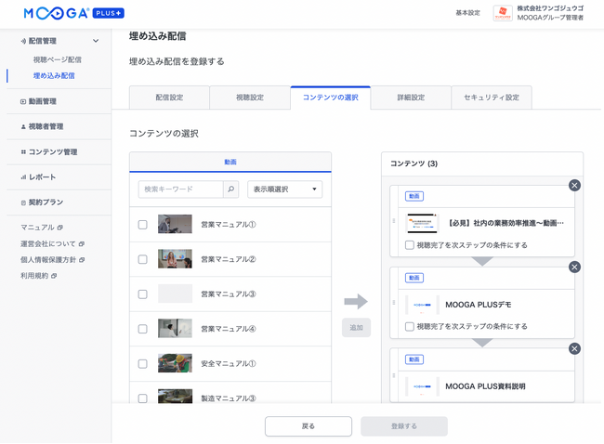
Task: Click the search magnifier icon
Action: coord(230,189)
